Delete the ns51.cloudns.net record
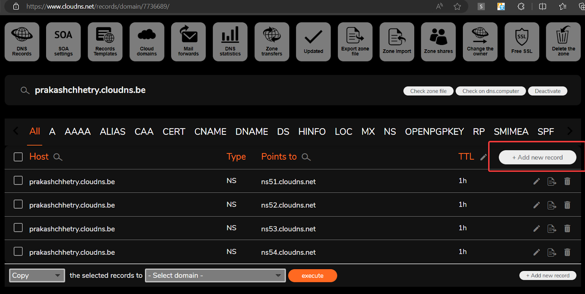Viewport: 585px width, 294px height. (567, 181)
